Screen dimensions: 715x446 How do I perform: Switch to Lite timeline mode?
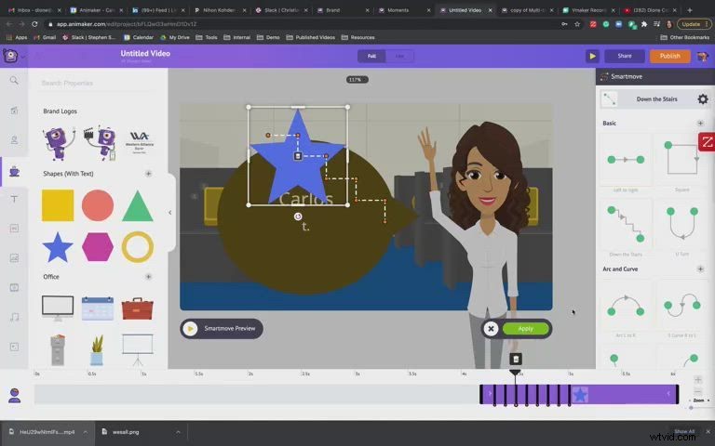coord(399,56)
